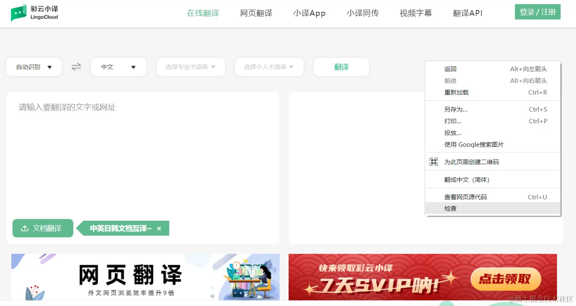Viewport: 576px width, 306px height.
Task: Click the 网页翻译 promotional banner
Action: click(x=145, y=277)
